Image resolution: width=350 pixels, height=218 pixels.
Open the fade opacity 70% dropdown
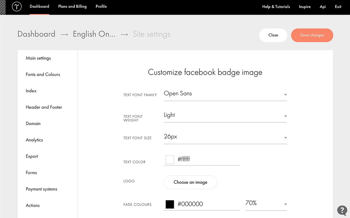click(266, 204)
